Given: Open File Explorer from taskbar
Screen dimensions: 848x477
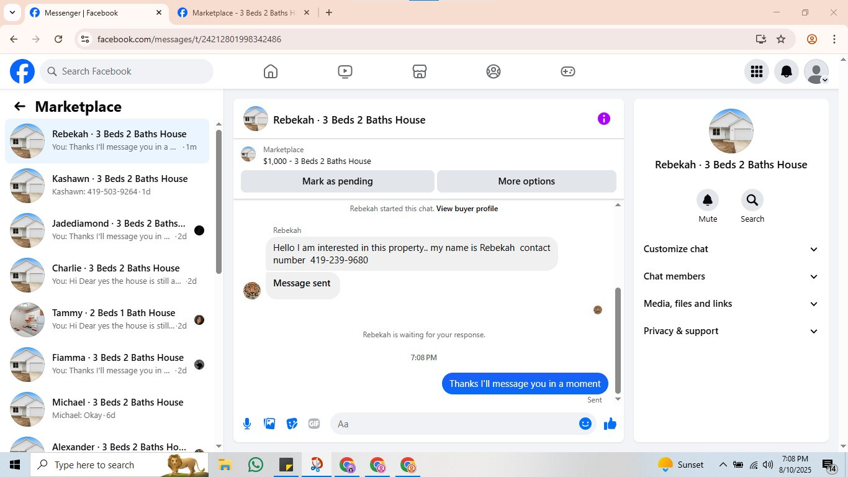Looking at the screenshot, I should (225, 465).
